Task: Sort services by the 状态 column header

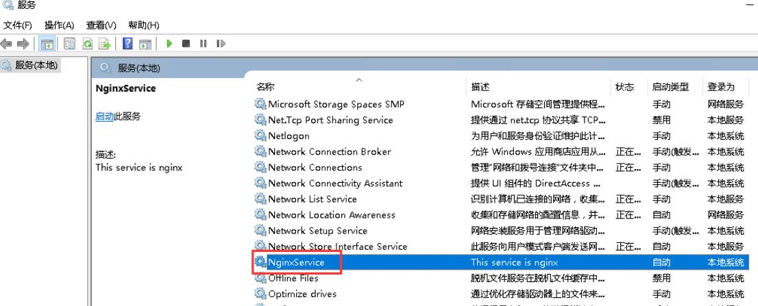Action: tap(624, 87)
